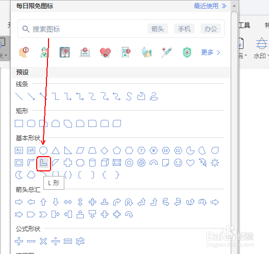
Task: Select the cloud shape
Action: click(x=31, y=175)
